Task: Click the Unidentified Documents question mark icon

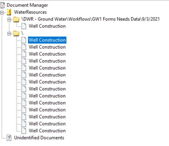Action: tap(9, 138)
